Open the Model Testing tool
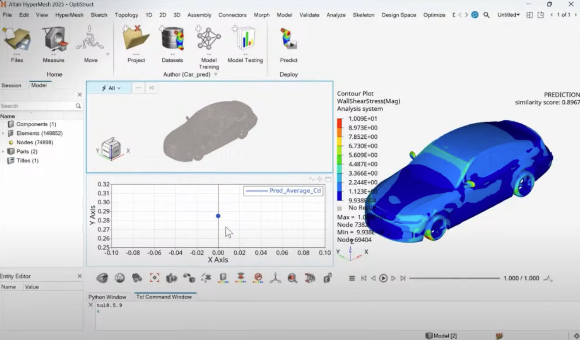Image resolution: width=580 pixels, height=340 pixels. [x=245, y=44]
